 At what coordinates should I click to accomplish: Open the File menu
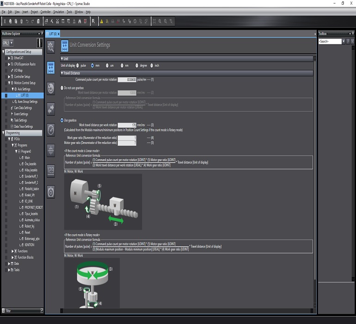(x=3, y=12)
